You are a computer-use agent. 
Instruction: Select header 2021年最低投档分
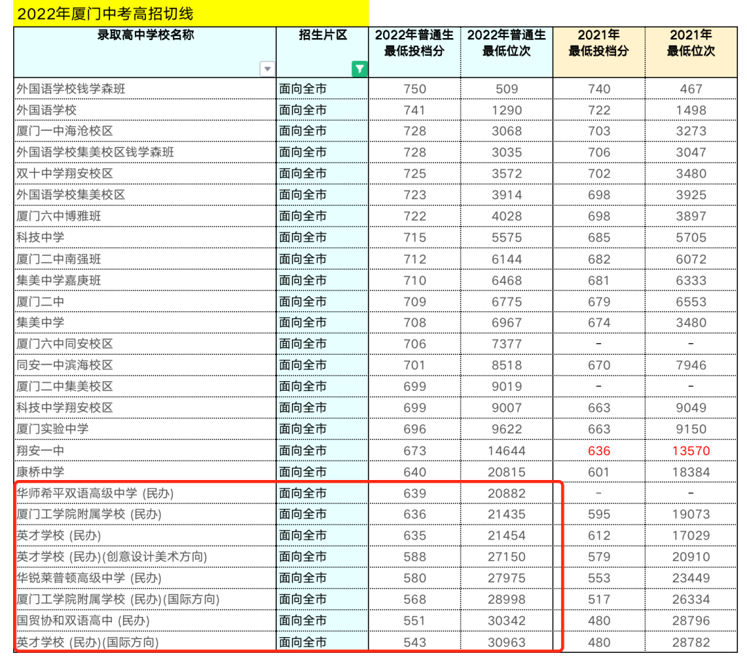pos(599,53)
